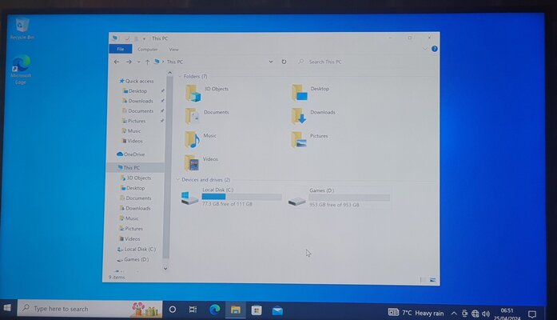Click navigation pane scrollbar down arrow

click(165, 269)
